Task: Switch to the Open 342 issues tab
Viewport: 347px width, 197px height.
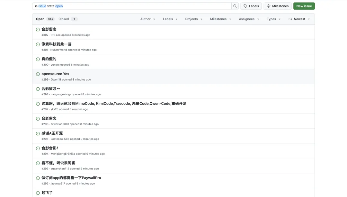Action: pyautogui.click(x=45, y=19)
